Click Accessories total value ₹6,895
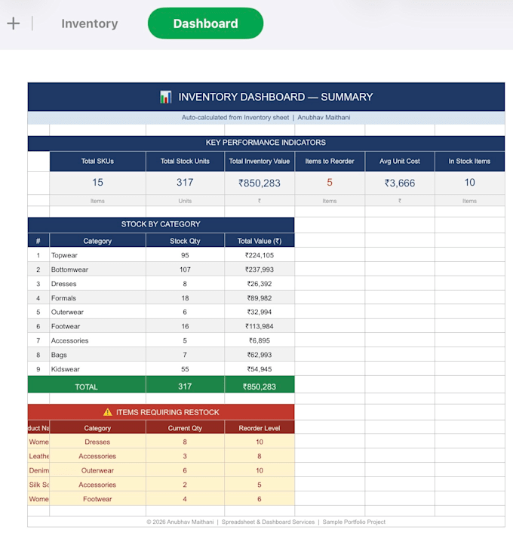Screen dimensions: 513x539 [x=260, y=340]
